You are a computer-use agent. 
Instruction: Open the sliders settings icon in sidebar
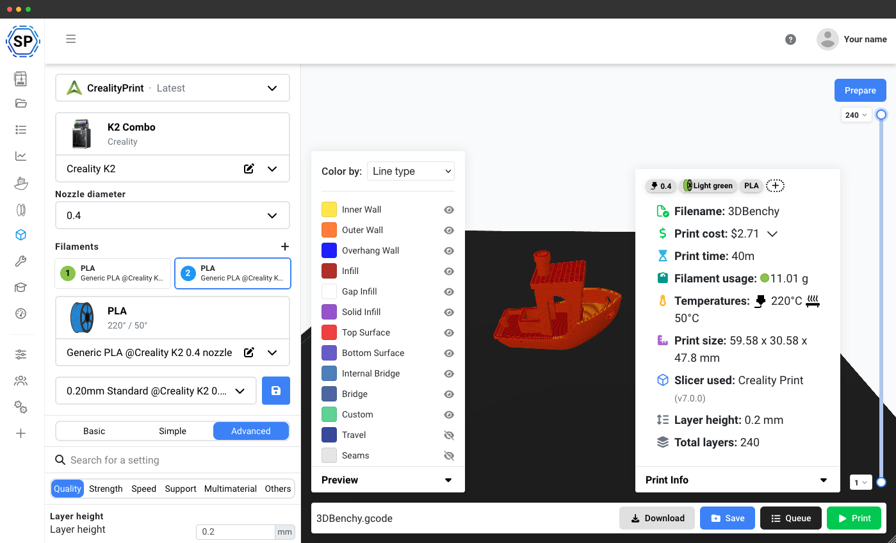(x=20, y=354)
